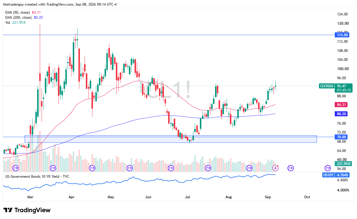Open the rollover marker between Mar and Apr
The image size is (357, 219).
pos(53,168)
